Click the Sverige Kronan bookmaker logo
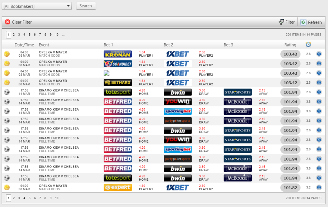328x207 pixels. click(x=118, y=54)
